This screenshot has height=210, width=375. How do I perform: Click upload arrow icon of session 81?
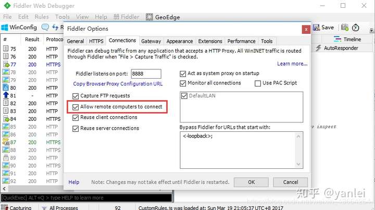(6, 95)
